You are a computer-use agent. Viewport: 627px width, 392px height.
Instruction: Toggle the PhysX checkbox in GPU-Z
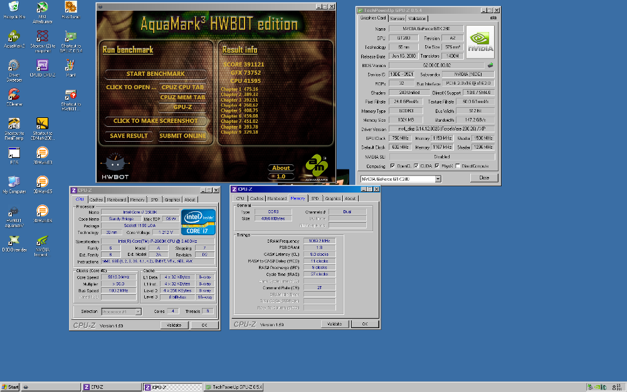pos(437,166)
